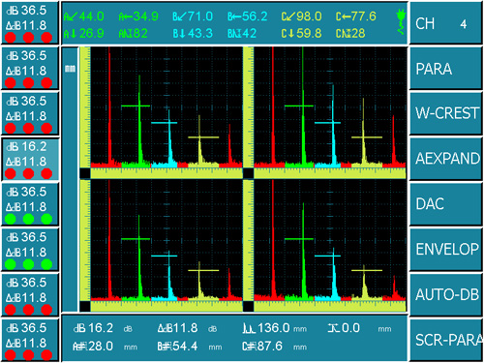Click gate C start icon at 87.6 mm
This screenshot has width=484, height=363.
(x=249, y=347)
